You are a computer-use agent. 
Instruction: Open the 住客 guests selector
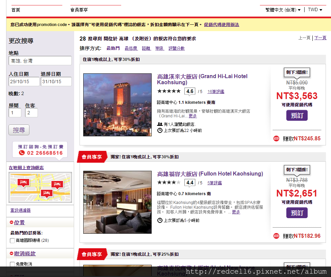click(31, 113)
